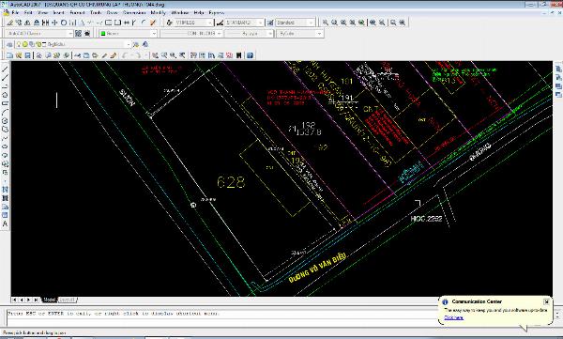Open the lineweight control dropdown
Viewport: 563px width, 339px height.
[x=250, y=34]
